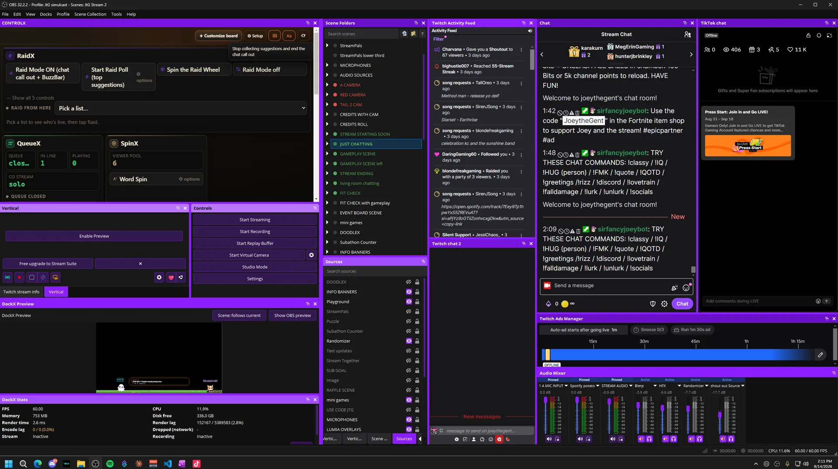Image resolution: width=838 pixels, height=469 pixels.
Task: Open the Tools menu
Action: 116,14
